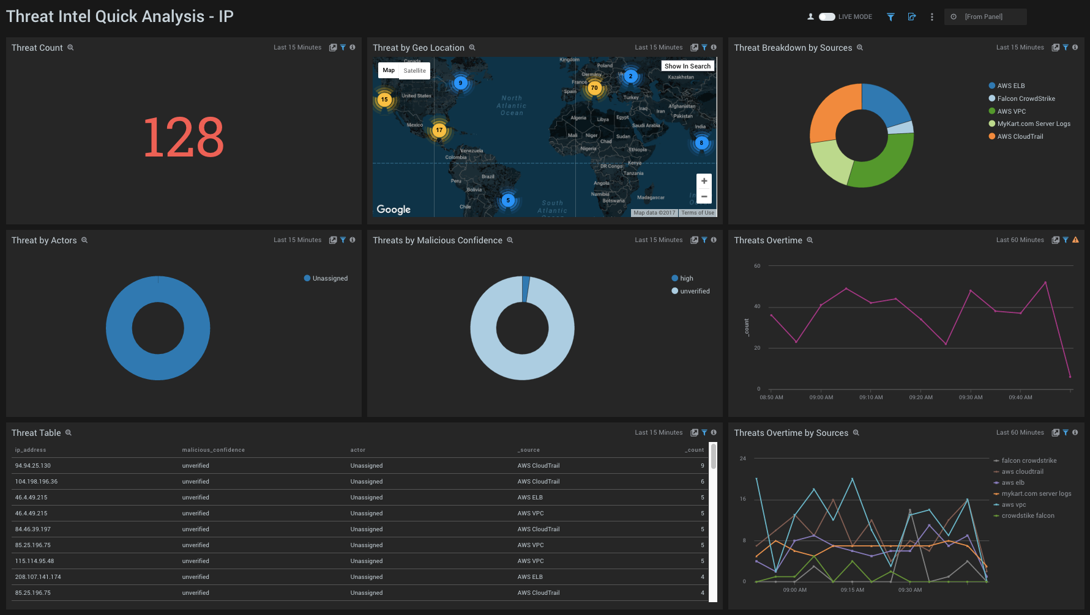The width and height of the screenshot is (1090, 615).
Task: Open the Last 60 Minutes time selector
Action: click(x=1020, y=240)
